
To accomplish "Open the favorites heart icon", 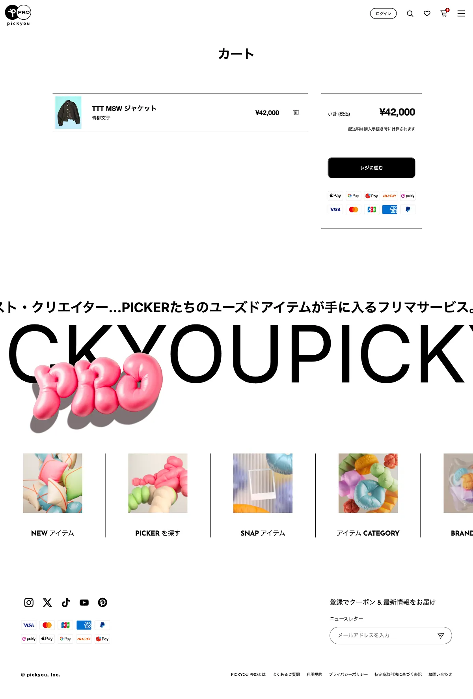I will pos(427,14).
